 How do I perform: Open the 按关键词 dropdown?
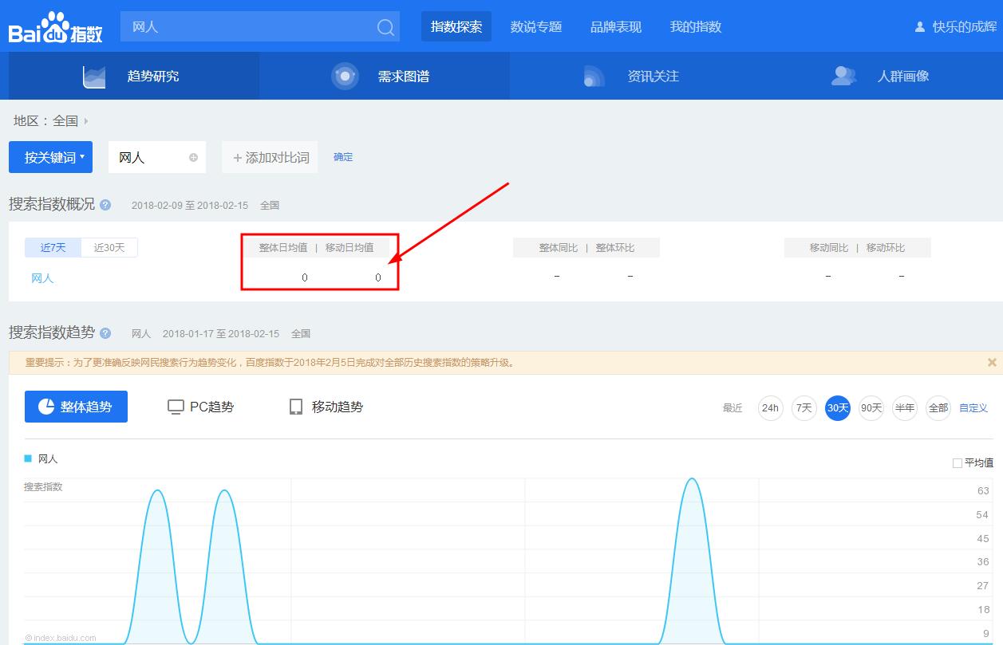point(49,157)
